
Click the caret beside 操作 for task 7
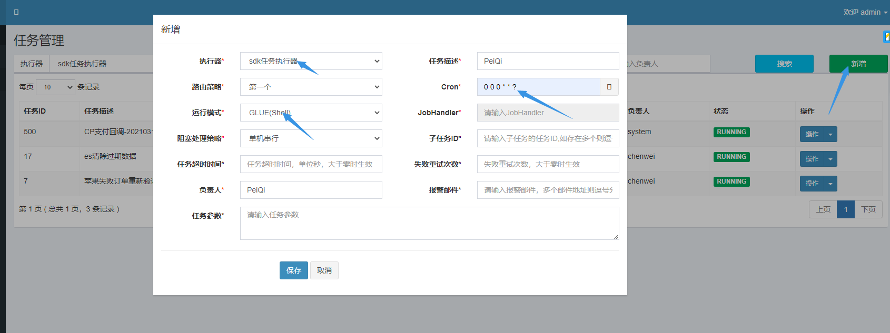click(830, 184)
